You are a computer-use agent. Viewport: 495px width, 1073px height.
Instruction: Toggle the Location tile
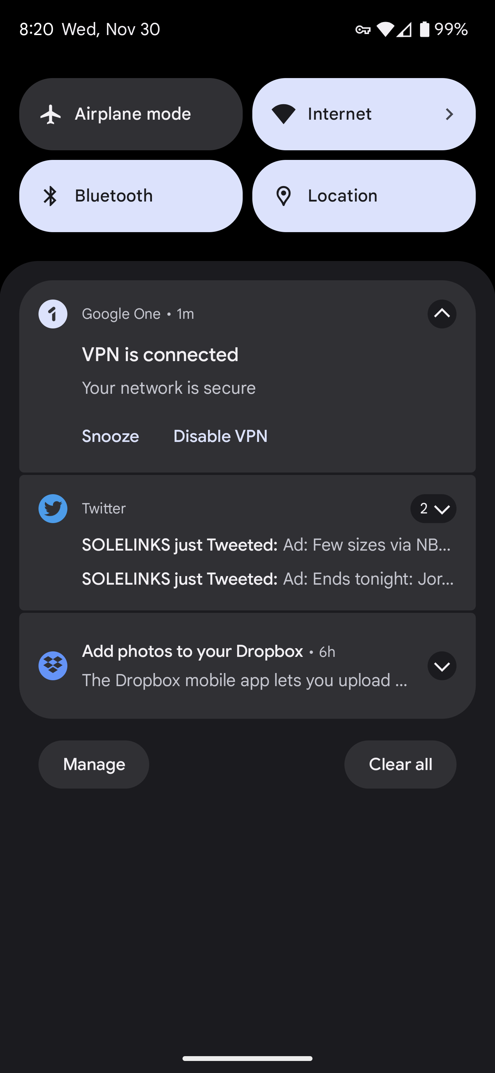pyautogui.click(x=364, y=196)
